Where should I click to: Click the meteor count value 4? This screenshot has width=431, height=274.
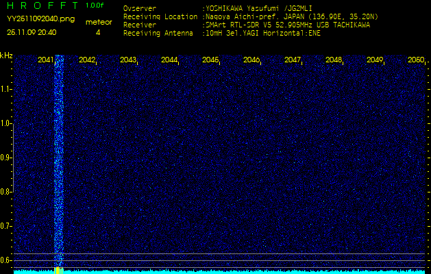coord(98,32)
